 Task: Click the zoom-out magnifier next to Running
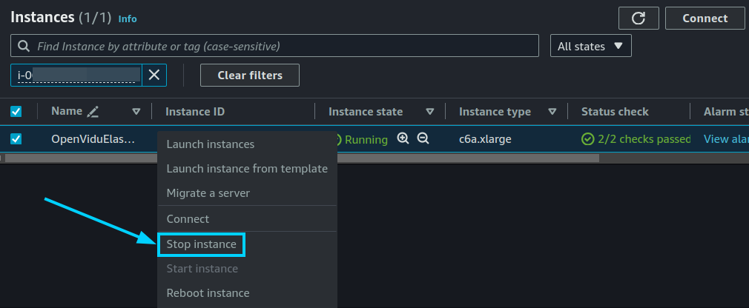(x=423, y=138)
